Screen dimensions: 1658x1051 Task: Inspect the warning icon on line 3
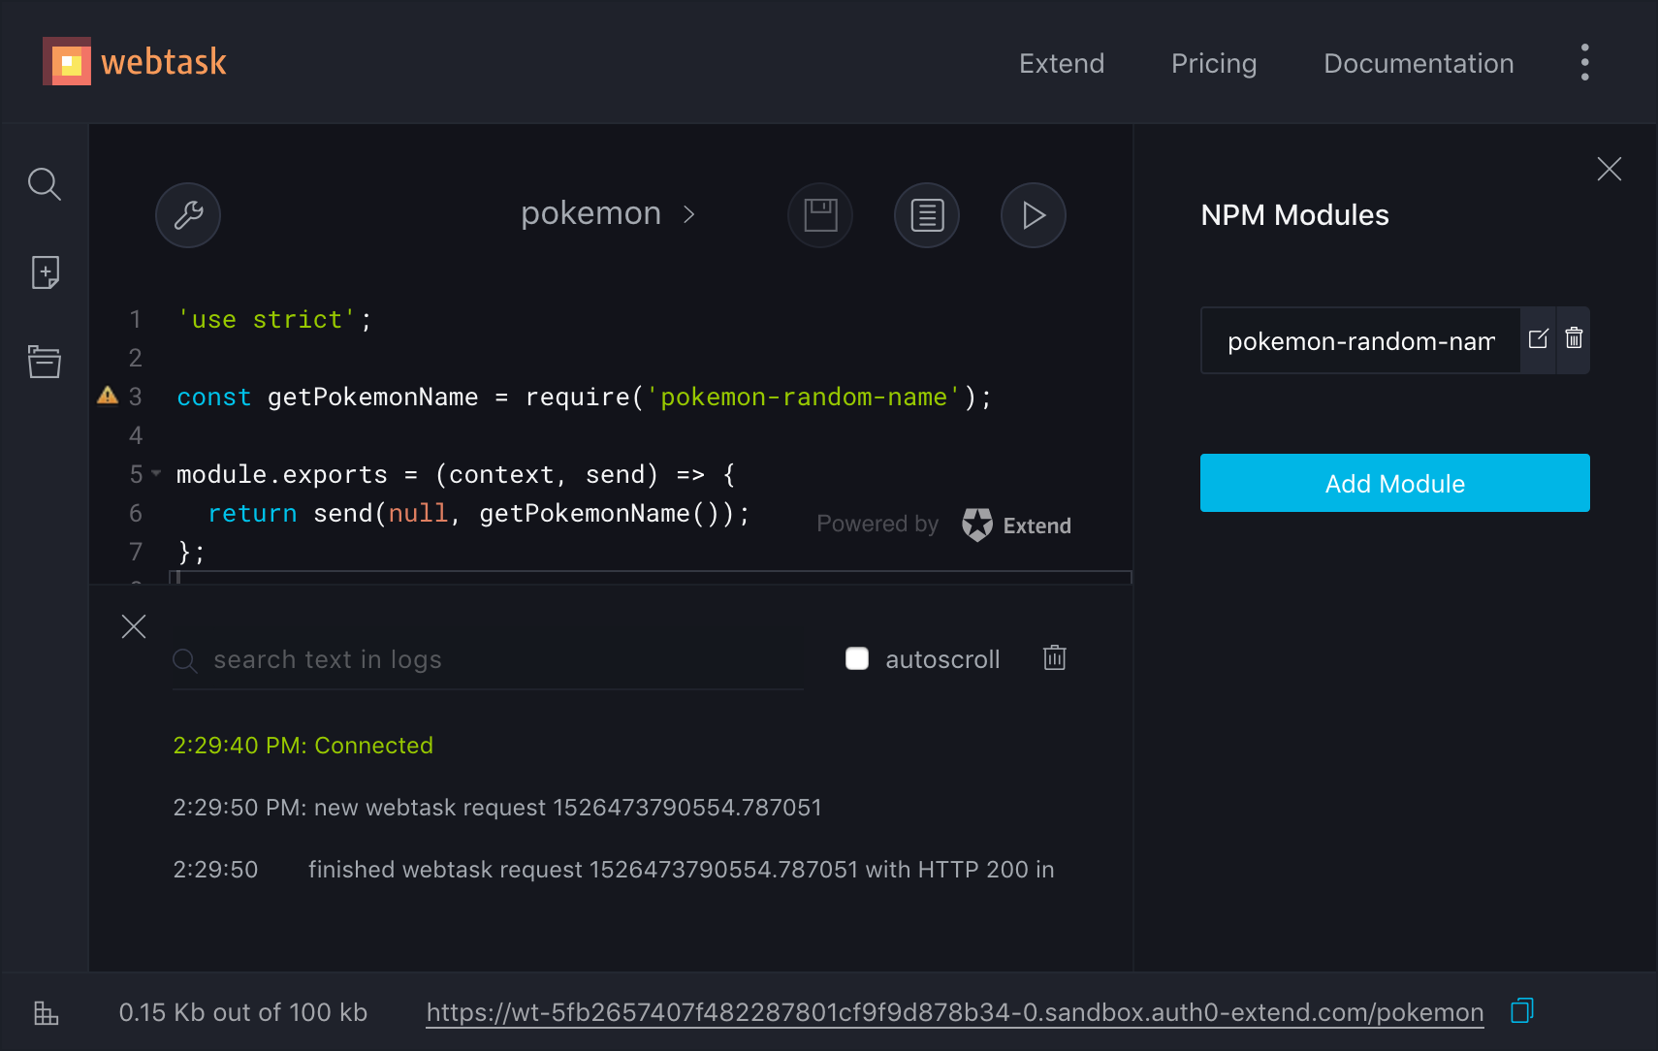pos(107,396)
